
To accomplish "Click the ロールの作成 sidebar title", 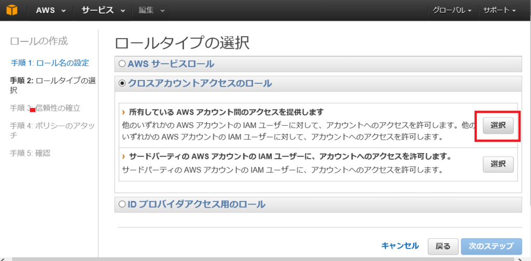I will 39,41.
